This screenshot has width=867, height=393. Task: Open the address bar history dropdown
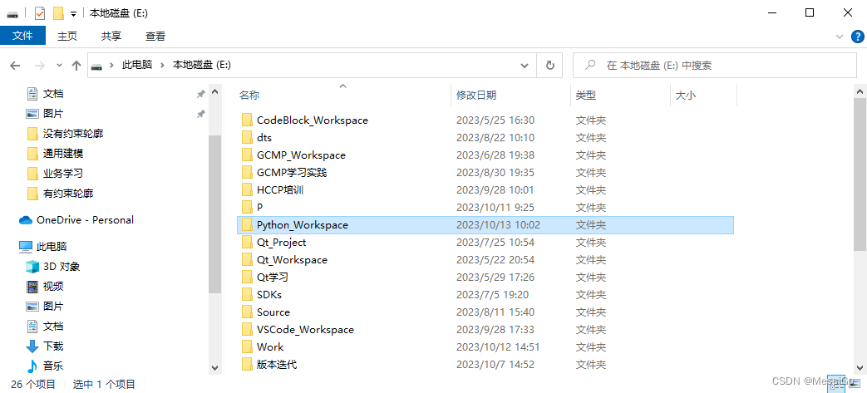pos(525,66)
